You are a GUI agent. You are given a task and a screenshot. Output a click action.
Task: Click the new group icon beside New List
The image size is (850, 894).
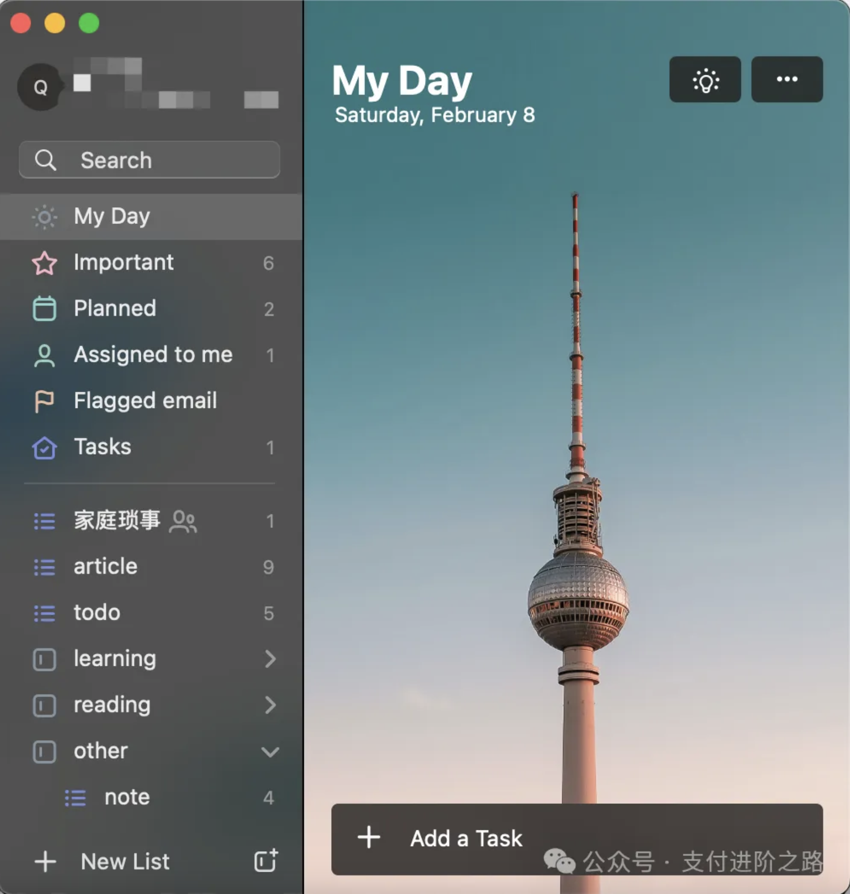point(266,861)
